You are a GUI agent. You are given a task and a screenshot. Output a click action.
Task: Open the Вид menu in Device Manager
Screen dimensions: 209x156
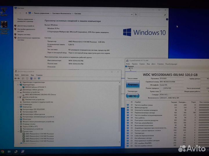coord(32,75)
